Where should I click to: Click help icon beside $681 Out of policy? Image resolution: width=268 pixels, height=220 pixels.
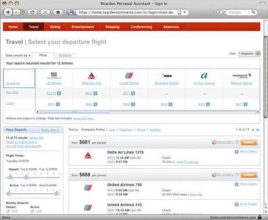pyautogui.click(x=237, y=142)
